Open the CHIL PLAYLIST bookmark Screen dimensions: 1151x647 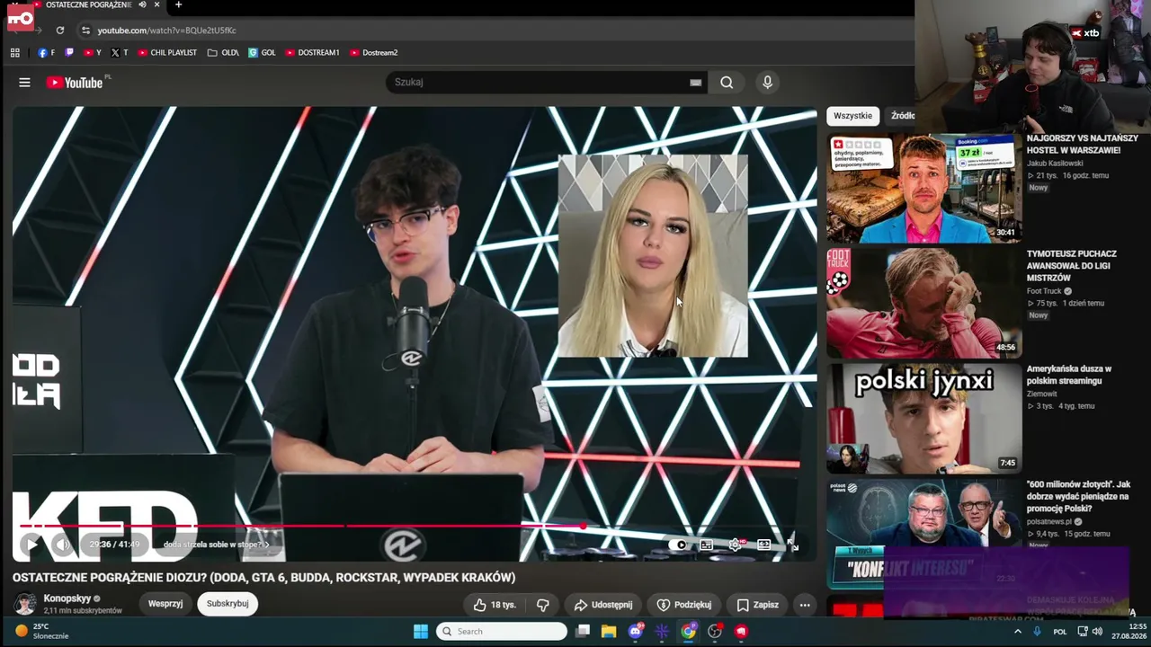click(167, 53)
